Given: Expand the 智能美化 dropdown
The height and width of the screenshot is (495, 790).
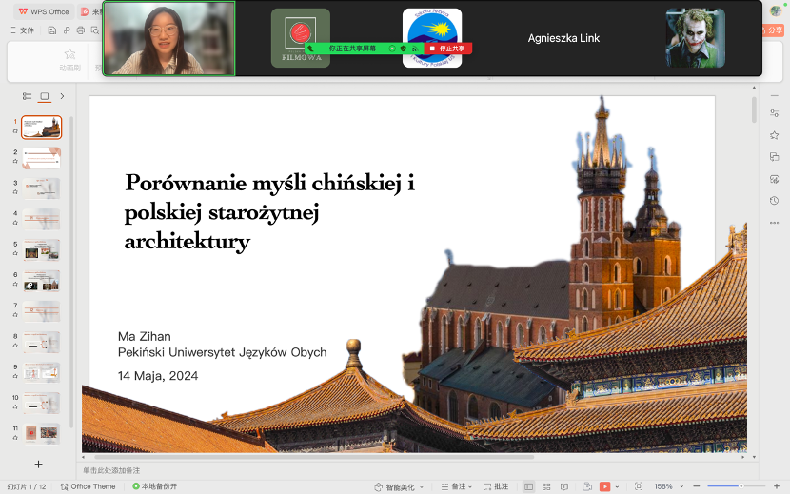Looking at the screenshot, I should 400,486.
